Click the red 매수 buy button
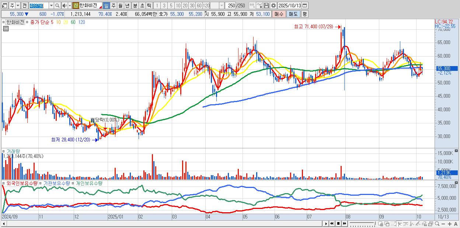The image size is (460, 228). (x=279, y=14)
